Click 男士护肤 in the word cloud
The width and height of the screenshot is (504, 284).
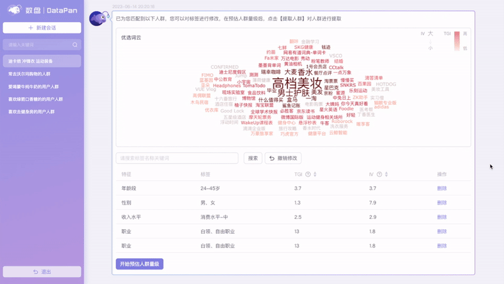pyautogui.click(x=294, y=93)
